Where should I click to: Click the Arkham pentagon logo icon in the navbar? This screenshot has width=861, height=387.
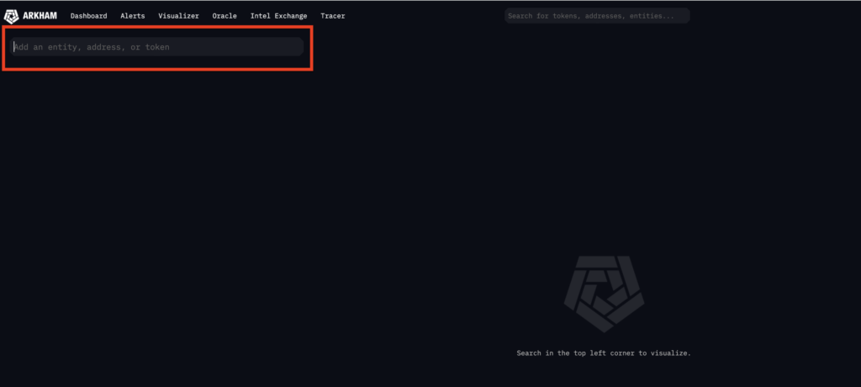(12, 16)
